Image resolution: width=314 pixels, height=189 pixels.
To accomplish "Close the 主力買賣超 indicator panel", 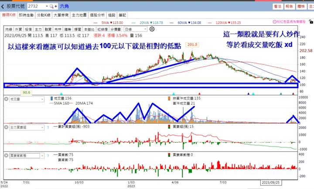I will click(6, 127).
